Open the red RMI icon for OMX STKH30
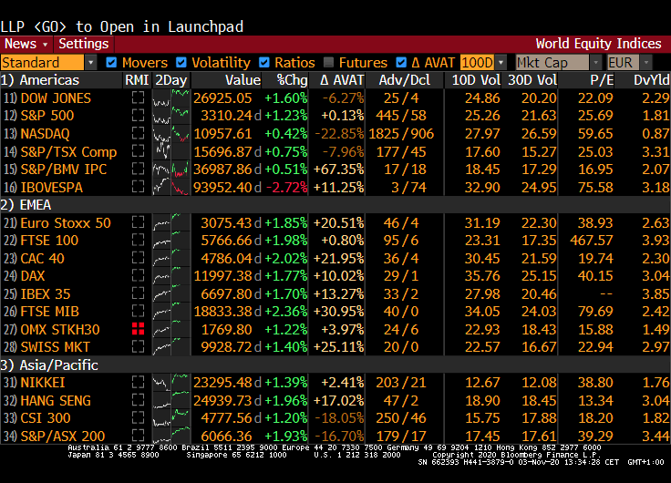The width and height of the screenshot is (671, 483). (138, 329)
